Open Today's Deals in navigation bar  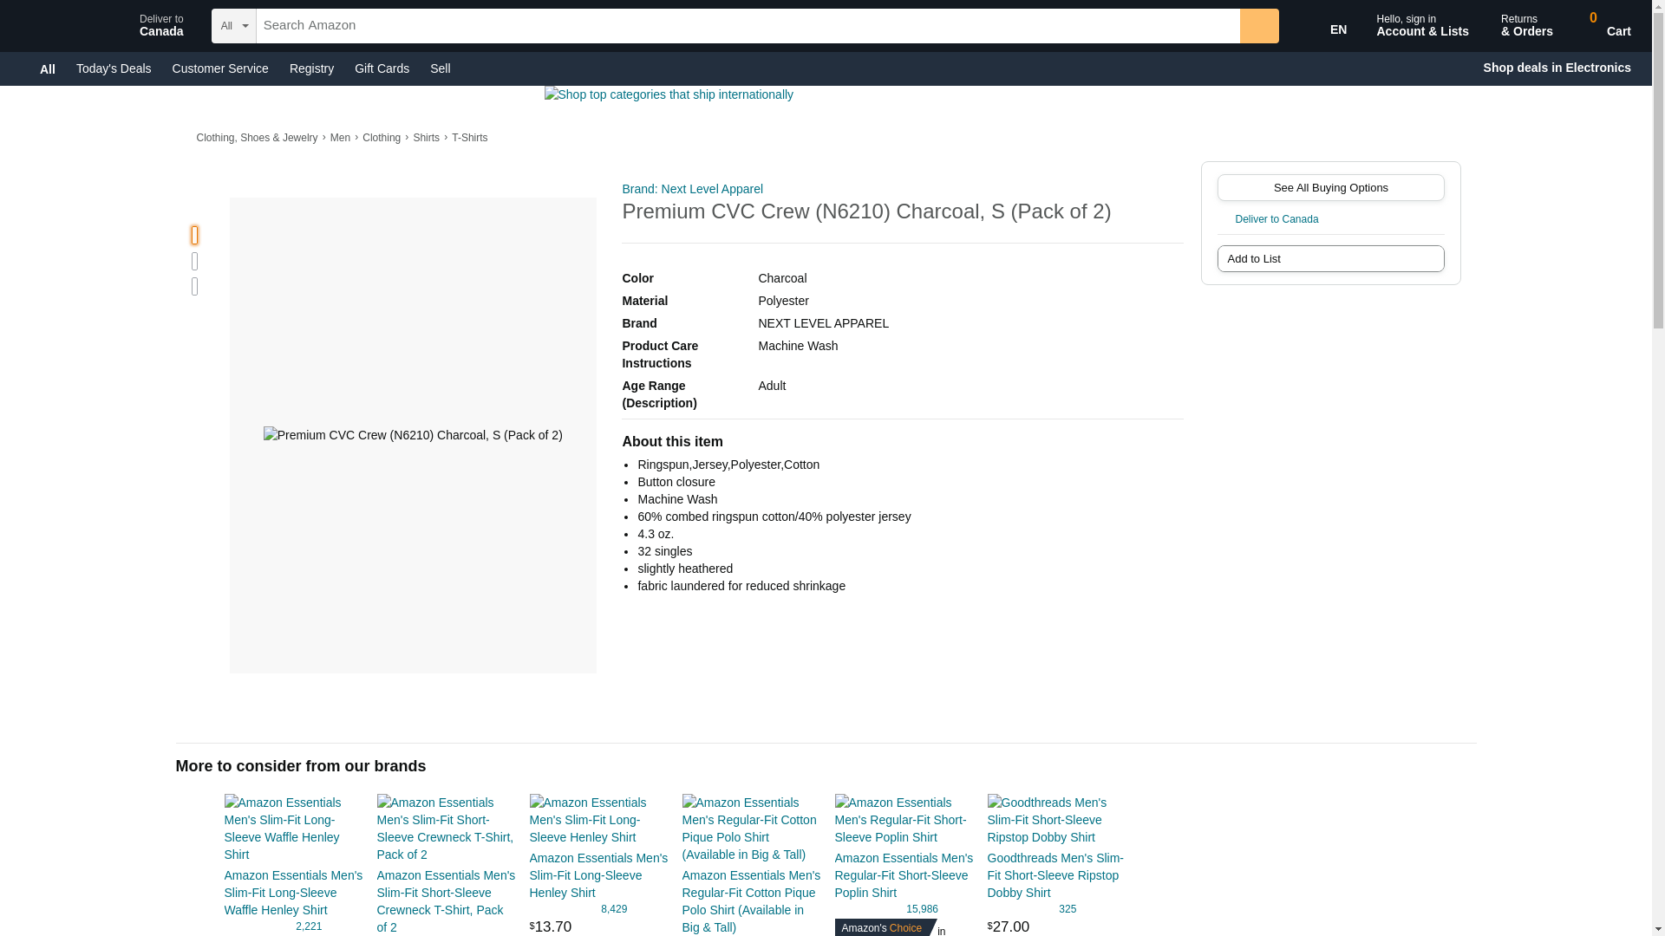click(114, 68)
